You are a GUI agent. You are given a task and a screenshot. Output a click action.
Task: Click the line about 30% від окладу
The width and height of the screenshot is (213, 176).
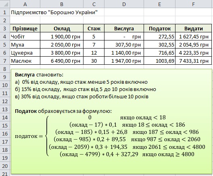(81, 97)
